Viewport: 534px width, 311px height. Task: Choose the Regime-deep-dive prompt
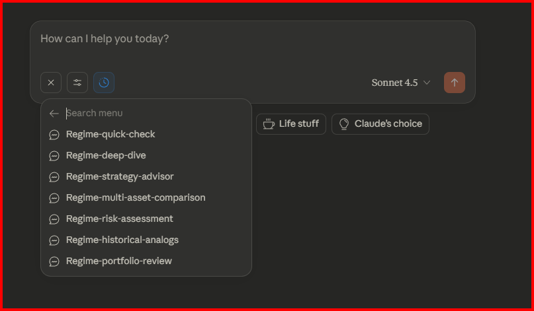pyautogui.click(x=106, y=155)
